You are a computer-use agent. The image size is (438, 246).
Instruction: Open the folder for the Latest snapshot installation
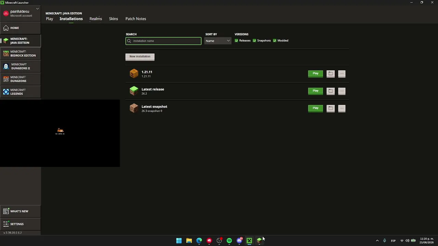click(x=331, y=108)
